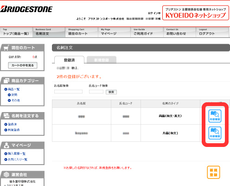
Task: Open マイページ in the top navigation
Action: [114, 32]
